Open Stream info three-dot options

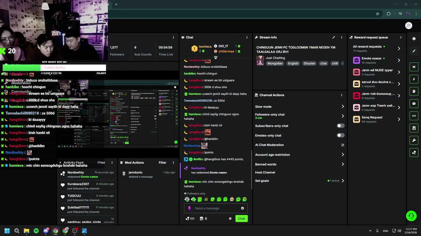click(x=341, y=37)
